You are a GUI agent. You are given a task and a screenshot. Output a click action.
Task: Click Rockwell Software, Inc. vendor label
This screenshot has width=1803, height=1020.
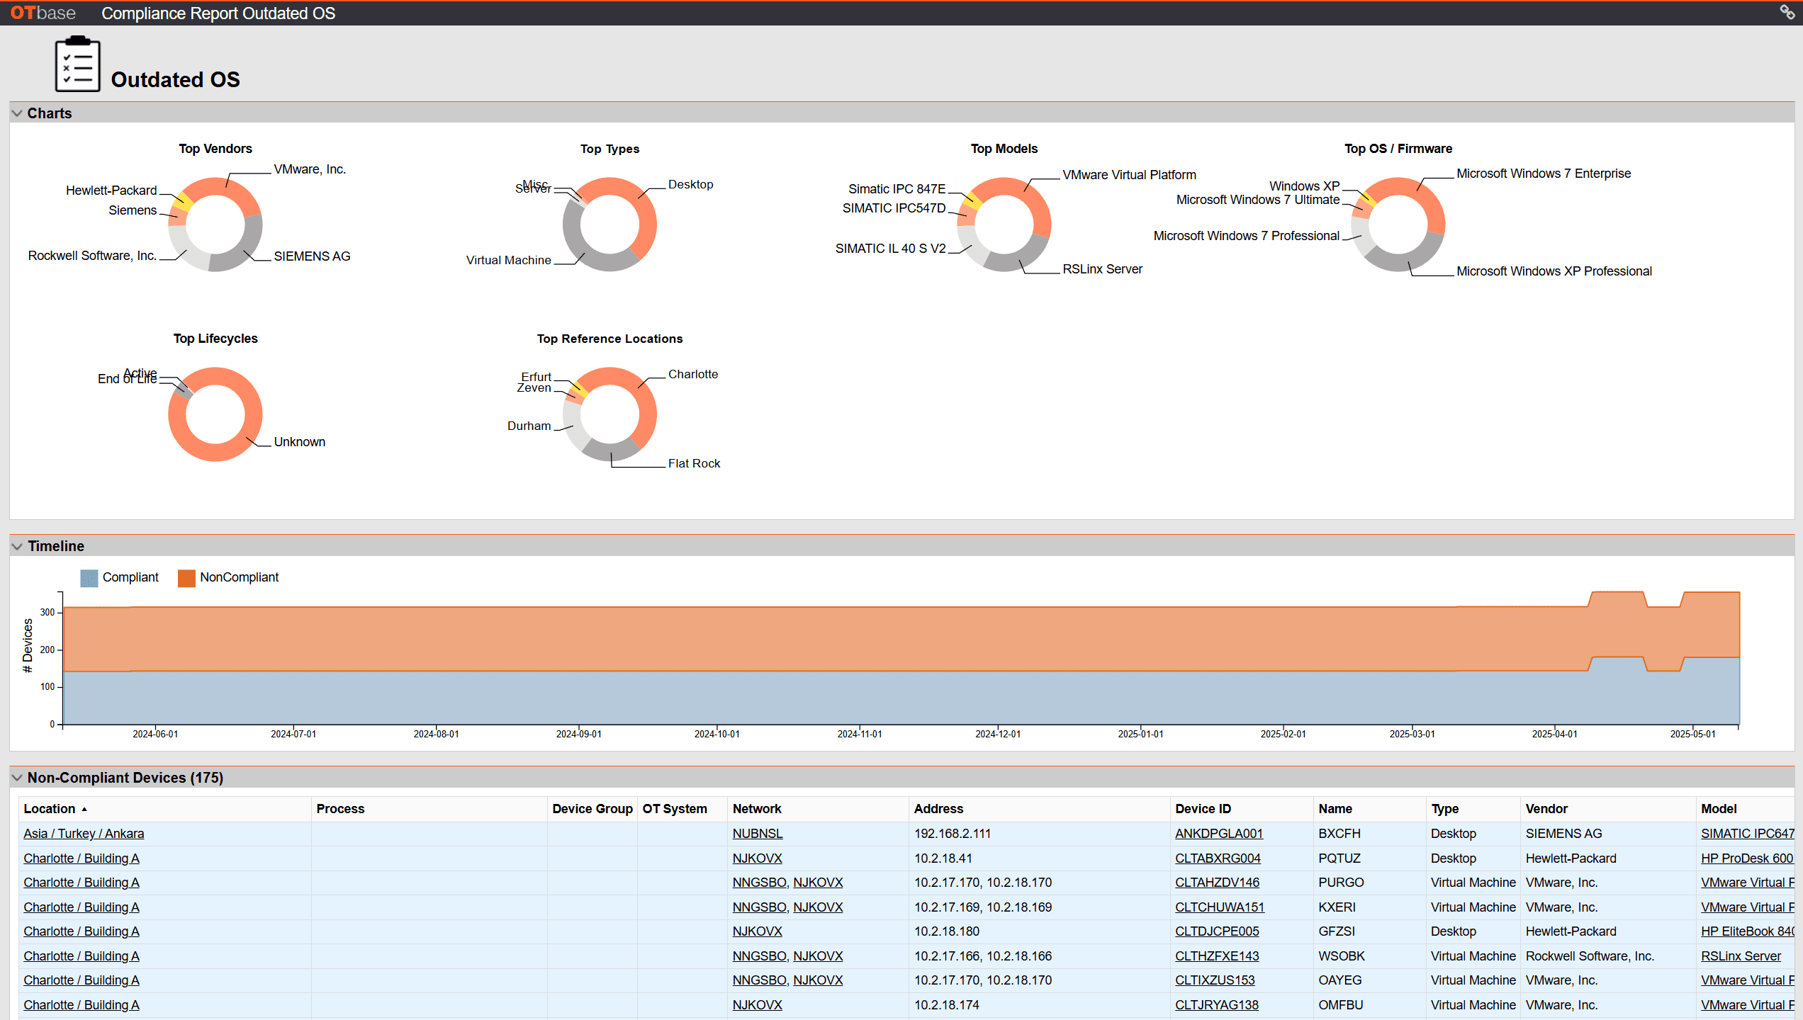coord(92,256)
